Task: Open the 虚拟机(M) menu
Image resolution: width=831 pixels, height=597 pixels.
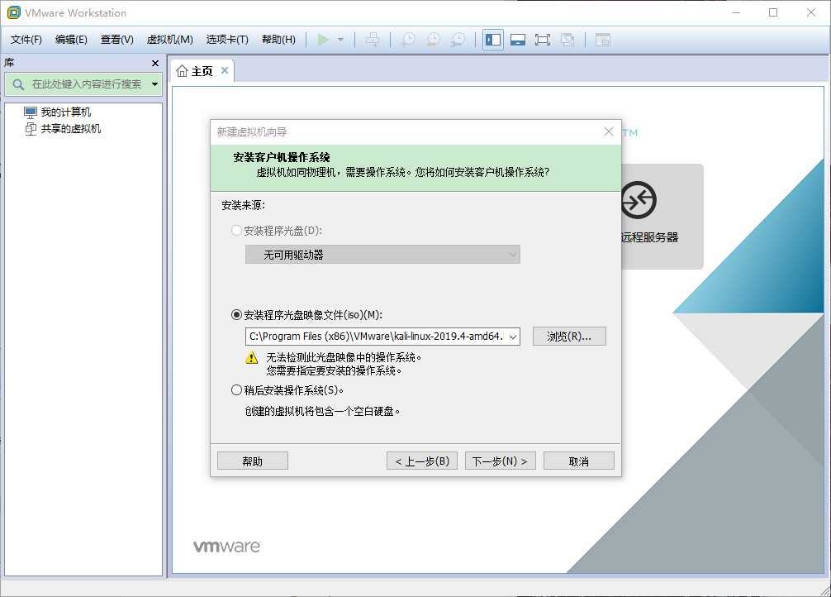Action: click(x=169, y=40)
